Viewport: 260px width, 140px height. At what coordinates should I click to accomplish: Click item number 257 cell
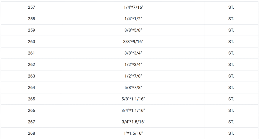[31, 7]
